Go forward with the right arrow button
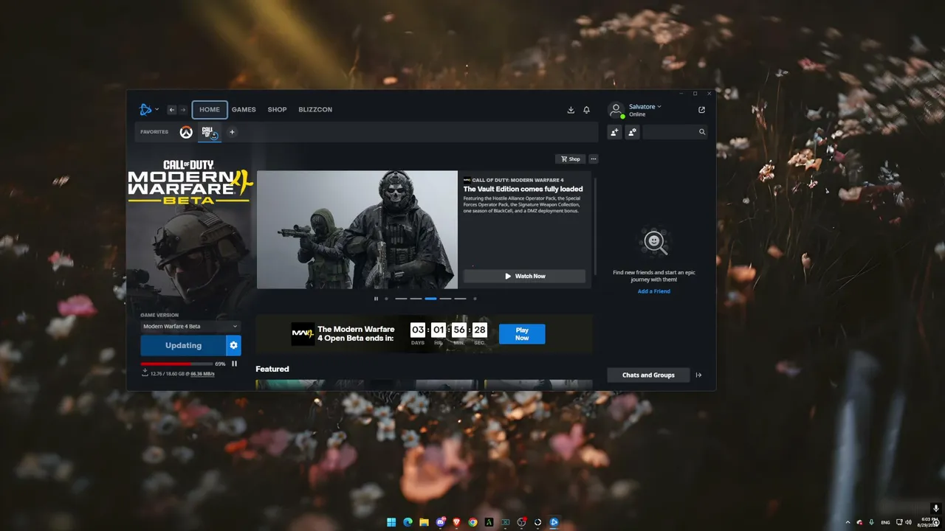 pos(183,110)
